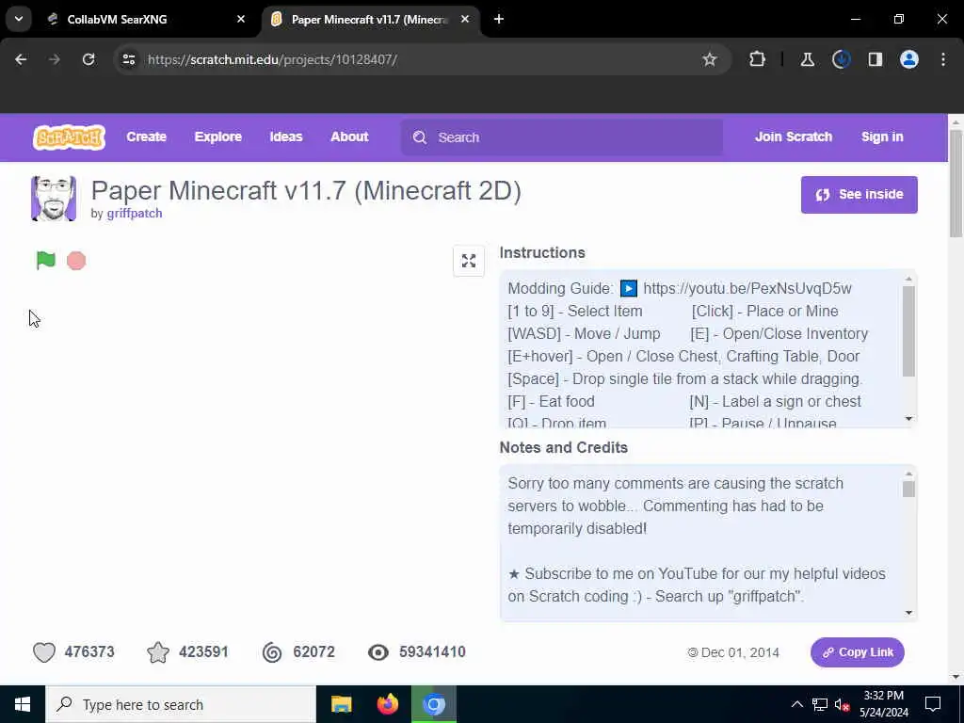Image resolution: width=964 pixels, height=723 pixels.
Task: Click the Scratch search field
Action: coord(562,137)
